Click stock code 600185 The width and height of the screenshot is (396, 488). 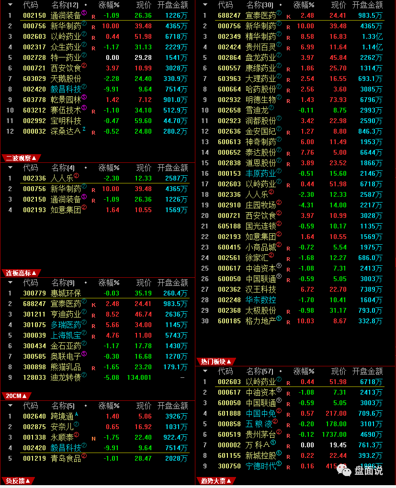tap(229, 321)
